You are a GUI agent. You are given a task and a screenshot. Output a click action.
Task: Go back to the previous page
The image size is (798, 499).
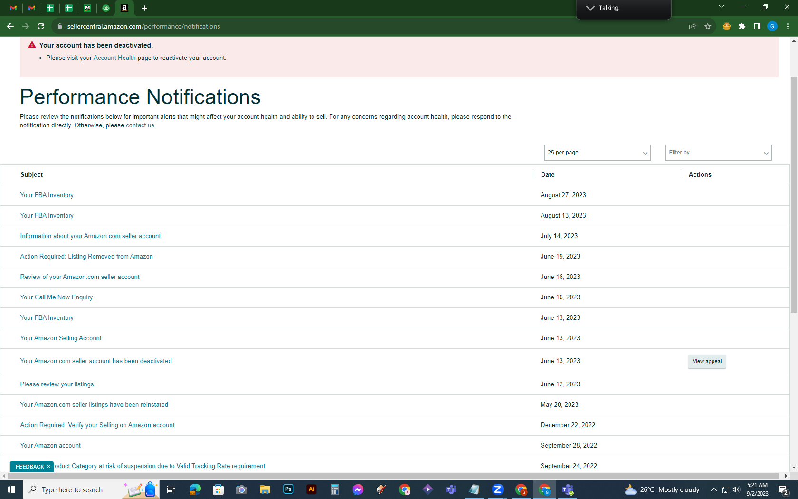pos(10,26)
